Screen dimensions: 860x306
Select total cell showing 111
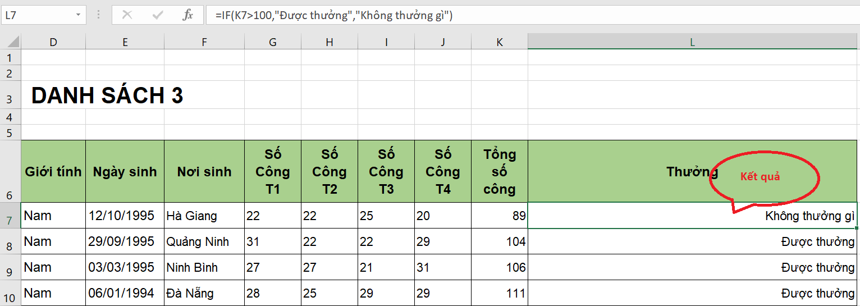(x=500, y=293)
